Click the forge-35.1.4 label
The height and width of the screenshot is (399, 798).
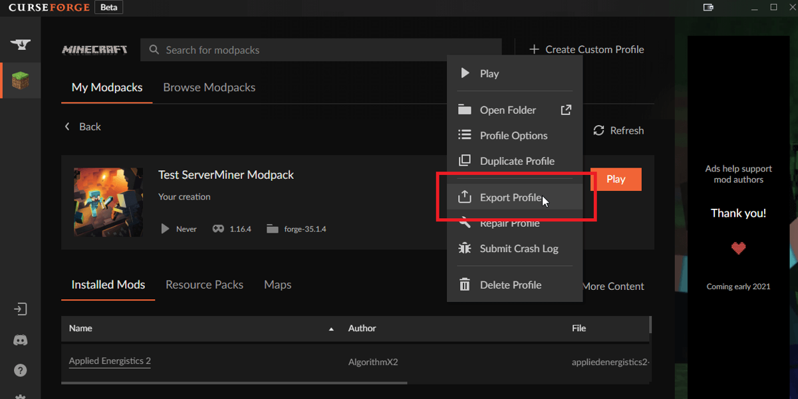(305, 229)
